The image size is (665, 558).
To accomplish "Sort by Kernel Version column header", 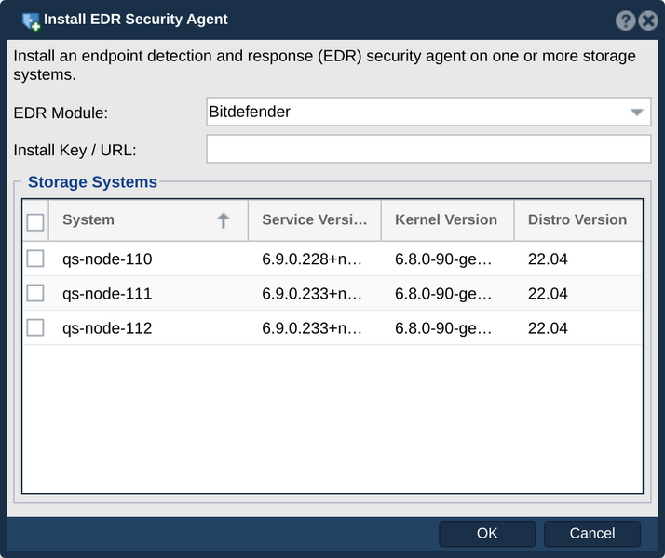I will coord(447,220).
